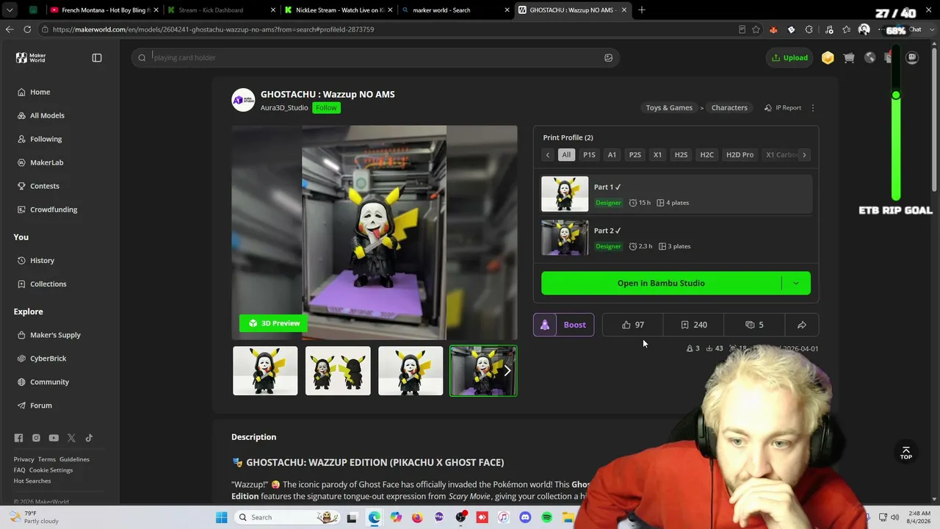View the third Ghostachu thumbnail
940x529 pixels.
coord(411,371)
